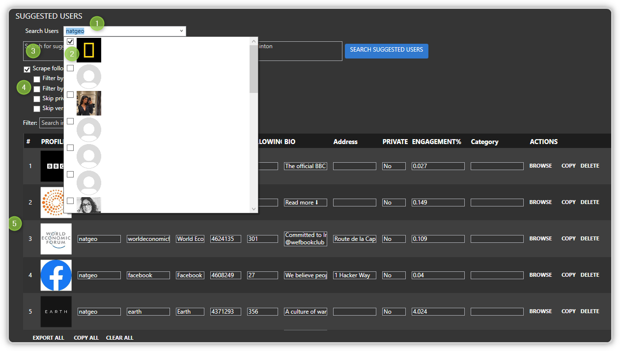The image size is (620, 351).
Task: Delete the facebook row
Action: [x=590, y=275]
